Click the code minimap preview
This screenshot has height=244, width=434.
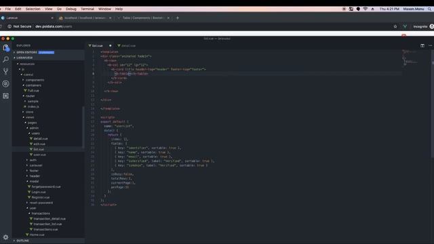(410, 57)
